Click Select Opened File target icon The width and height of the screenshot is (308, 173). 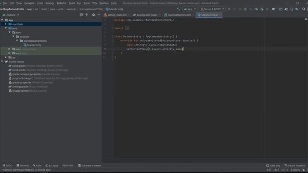click(81, 15)
